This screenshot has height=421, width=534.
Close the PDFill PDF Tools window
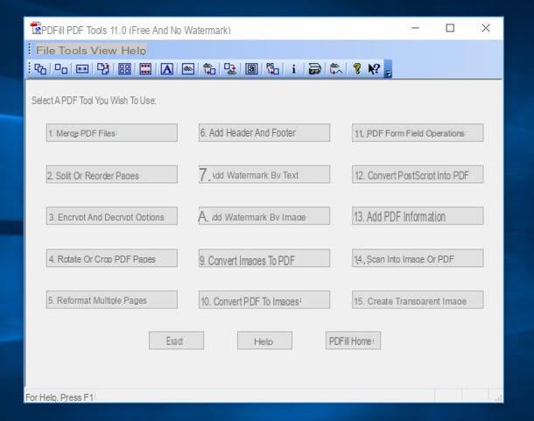(486, 28)
